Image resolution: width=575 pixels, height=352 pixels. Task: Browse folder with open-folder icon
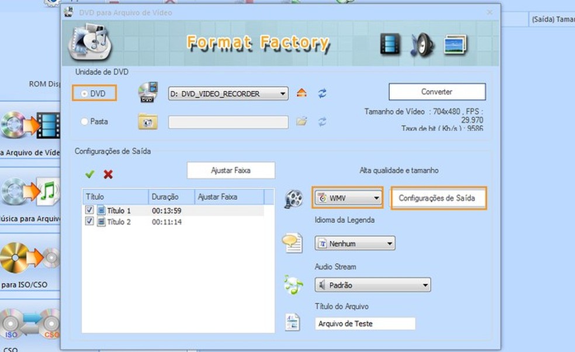pyautogui.click(x=302, y=121)
